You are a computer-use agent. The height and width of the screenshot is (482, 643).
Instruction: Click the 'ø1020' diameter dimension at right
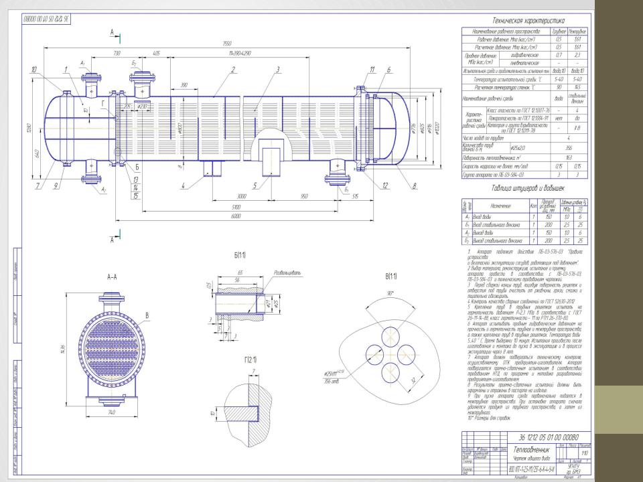[x=438, y=127]
